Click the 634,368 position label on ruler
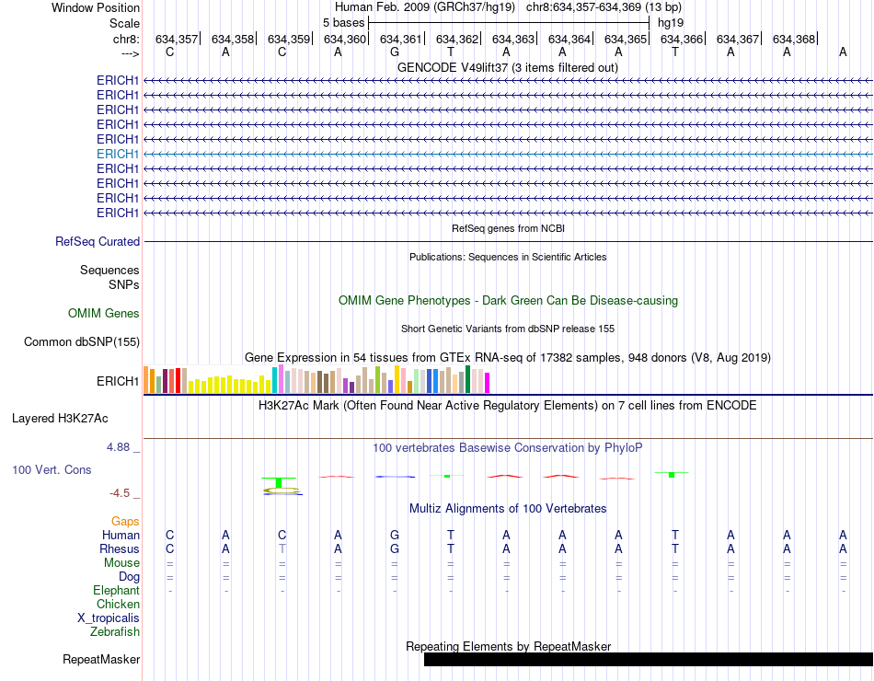This screenshot has height=681, width=874. pyautogui.click(x=794, y=39)
